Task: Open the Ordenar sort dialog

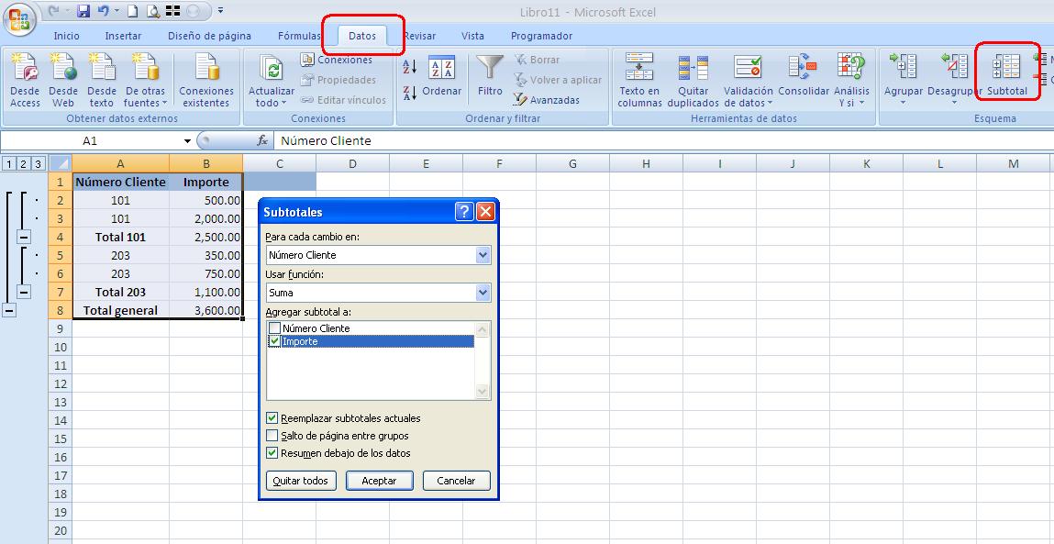Action: (x=441, y=77)
